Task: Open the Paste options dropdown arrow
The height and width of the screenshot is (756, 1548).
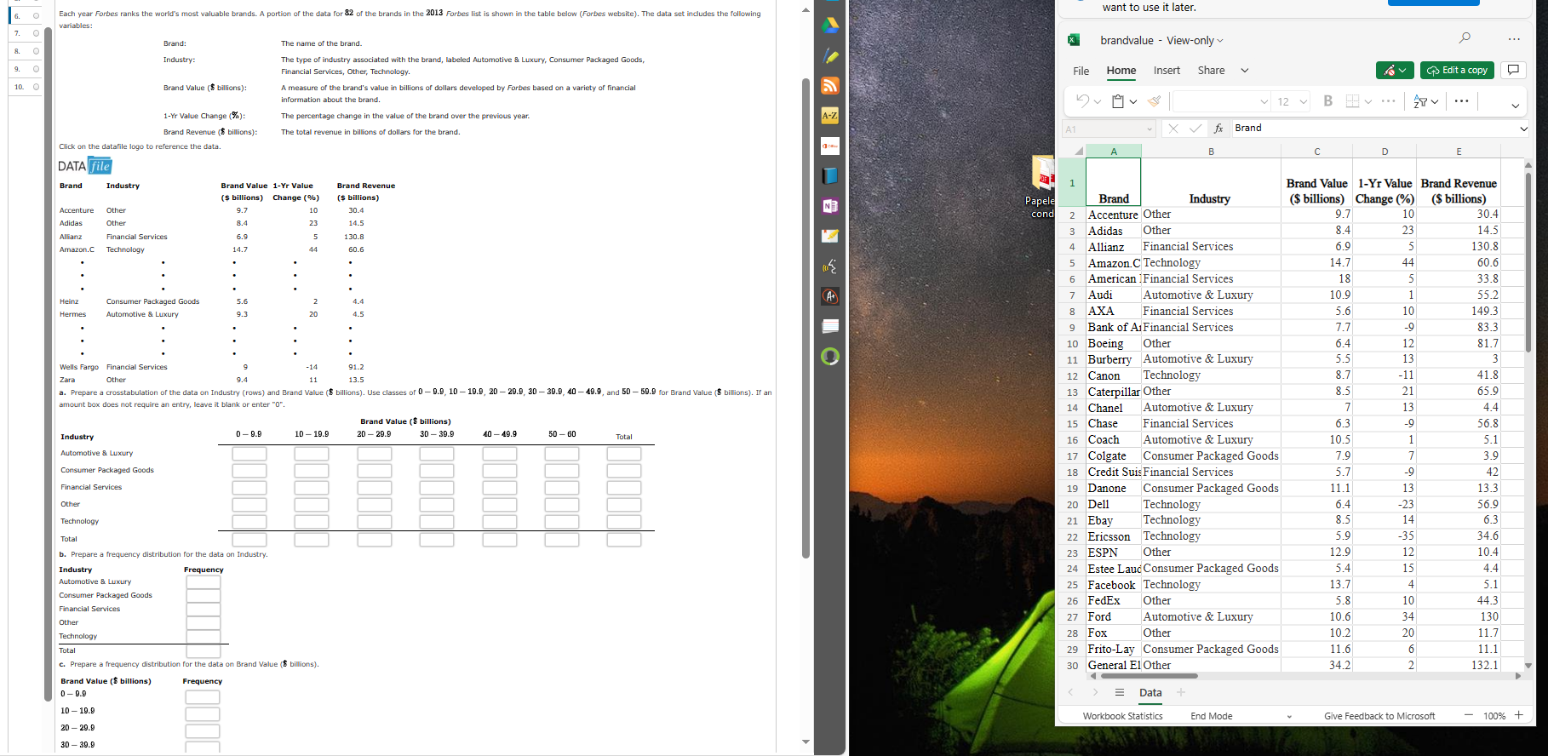Action: coord(1133,102)
